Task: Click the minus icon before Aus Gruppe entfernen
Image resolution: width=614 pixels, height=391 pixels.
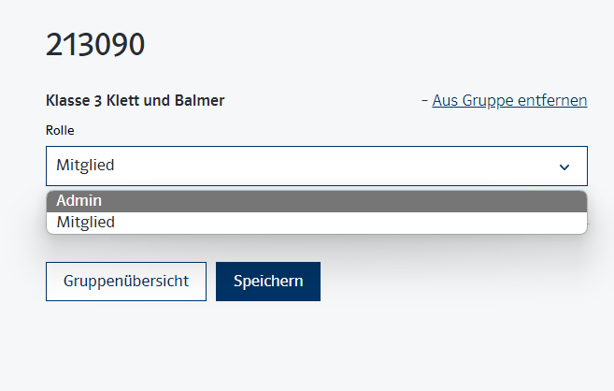Action: [x=425, y=100]
